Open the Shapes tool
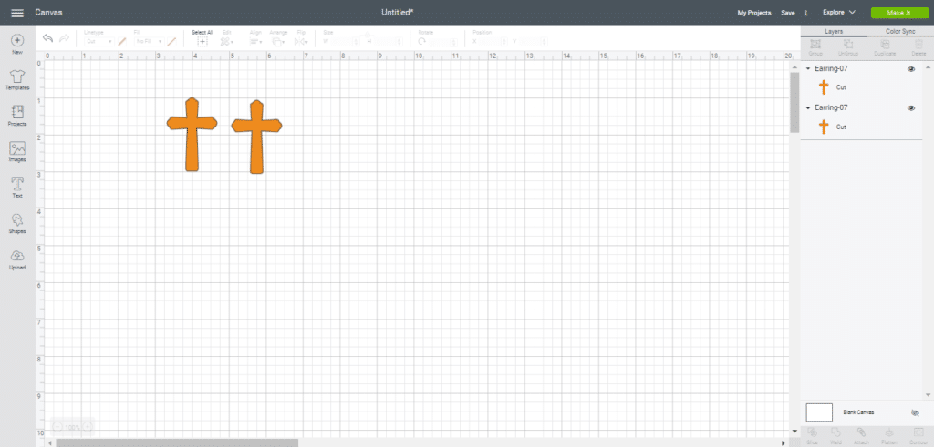Viewport: 934px width, 447px height. (x=17, y=220)
